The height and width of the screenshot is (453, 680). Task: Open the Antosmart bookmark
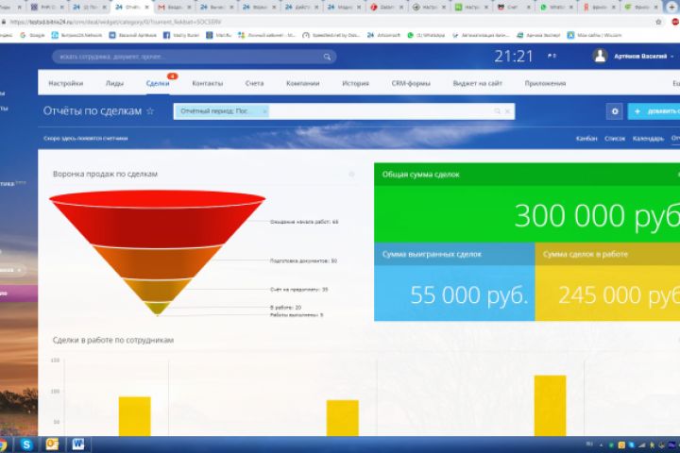pos(383,35)
